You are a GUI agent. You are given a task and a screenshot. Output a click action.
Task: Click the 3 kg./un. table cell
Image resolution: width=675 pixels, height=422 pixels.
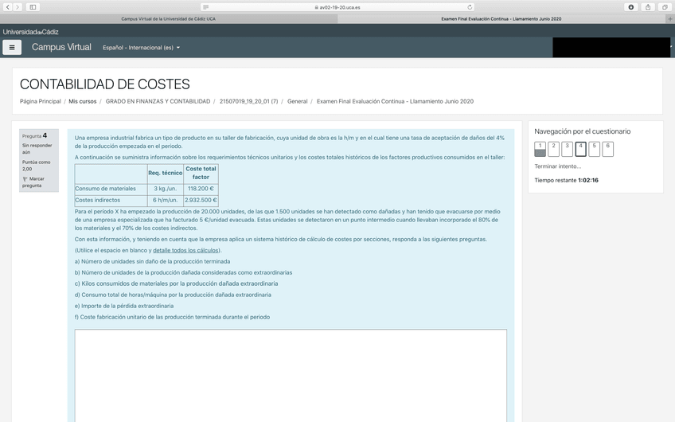[166, 189]
